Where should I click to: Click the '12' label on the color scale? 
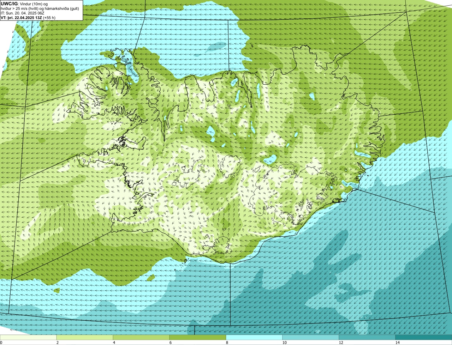click(340, 343)
